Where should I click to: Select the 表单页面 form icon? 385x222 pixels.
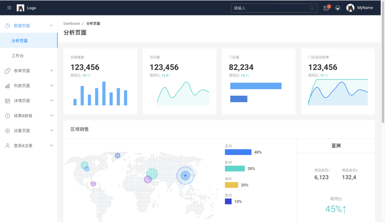click(7, 70)
